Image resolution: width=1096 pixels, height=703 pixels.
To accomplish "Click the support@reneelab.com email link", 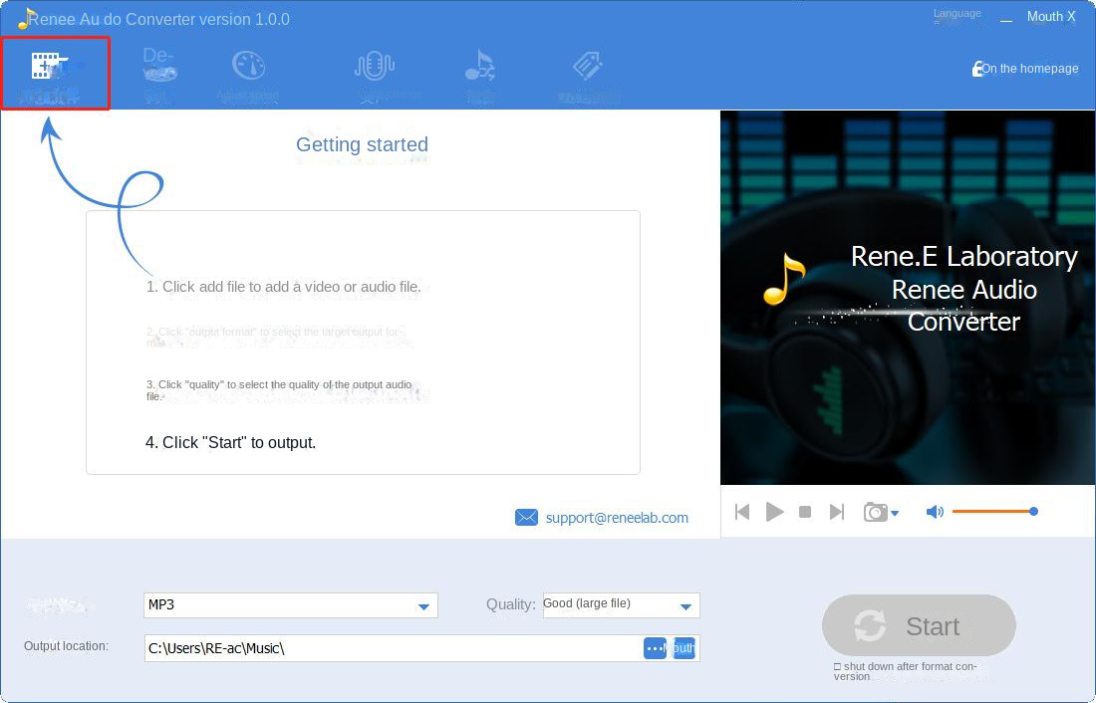I will [616, 518].
